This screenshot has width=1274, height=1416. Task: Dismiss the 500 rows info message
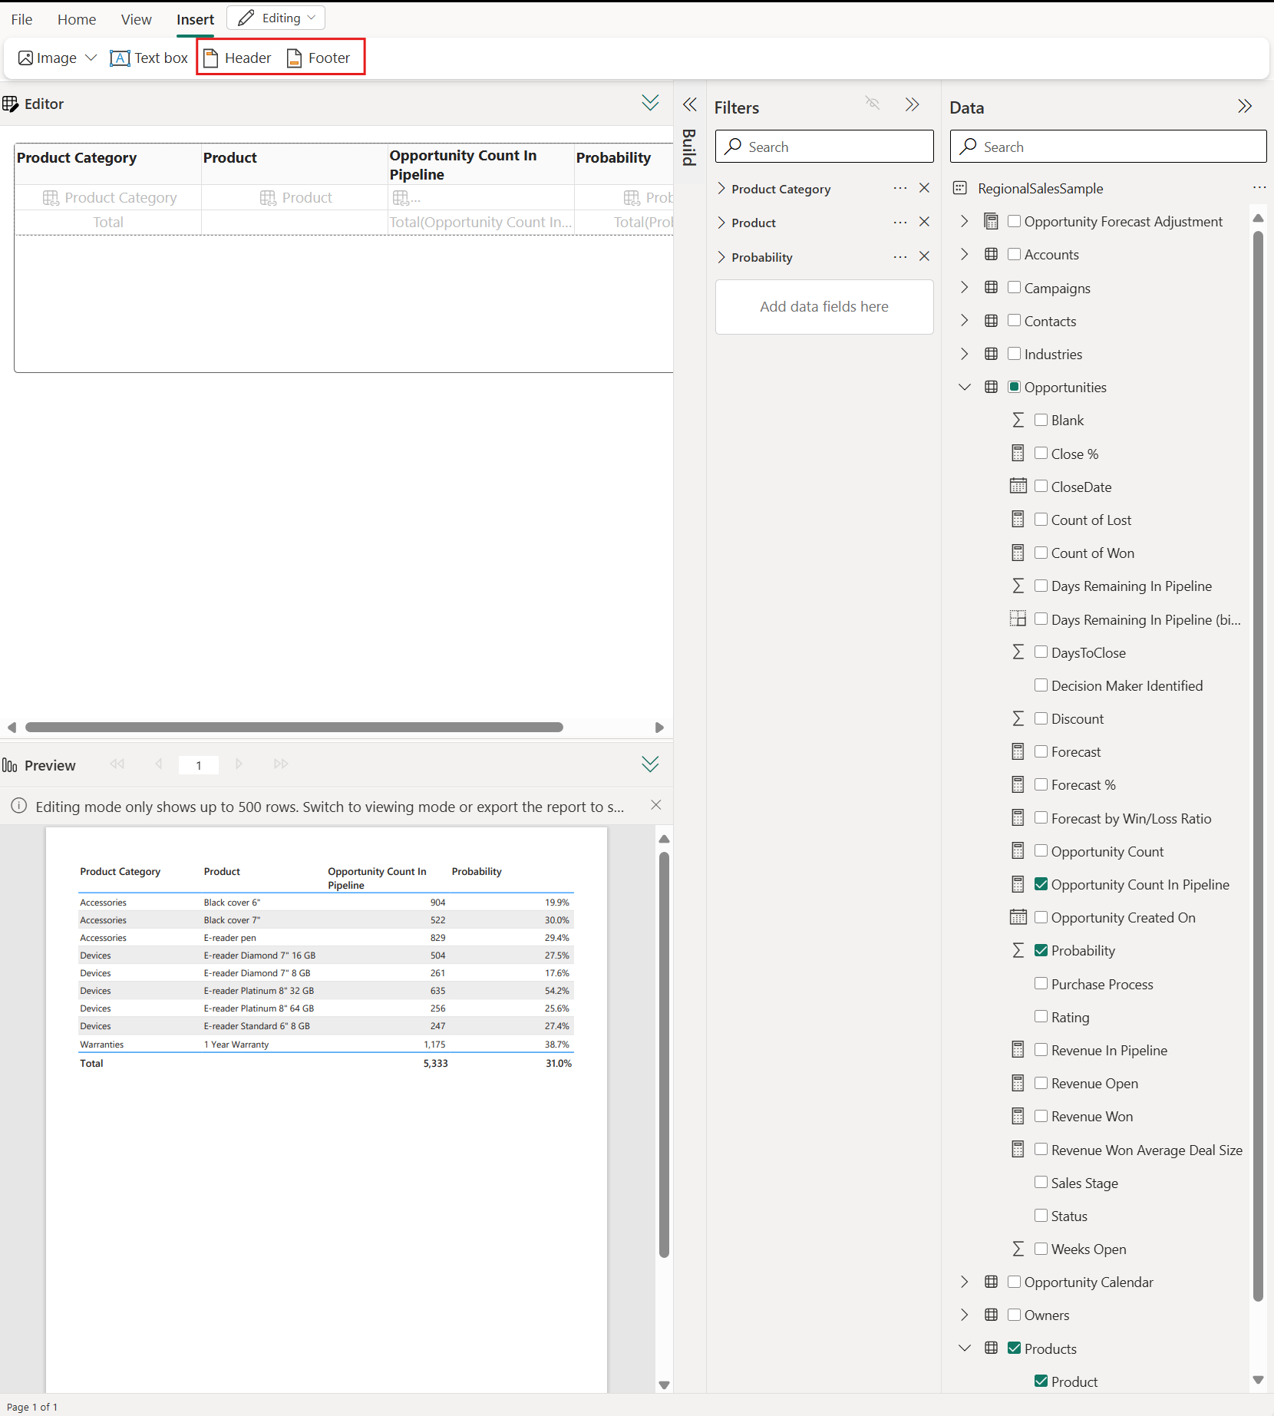655,805
